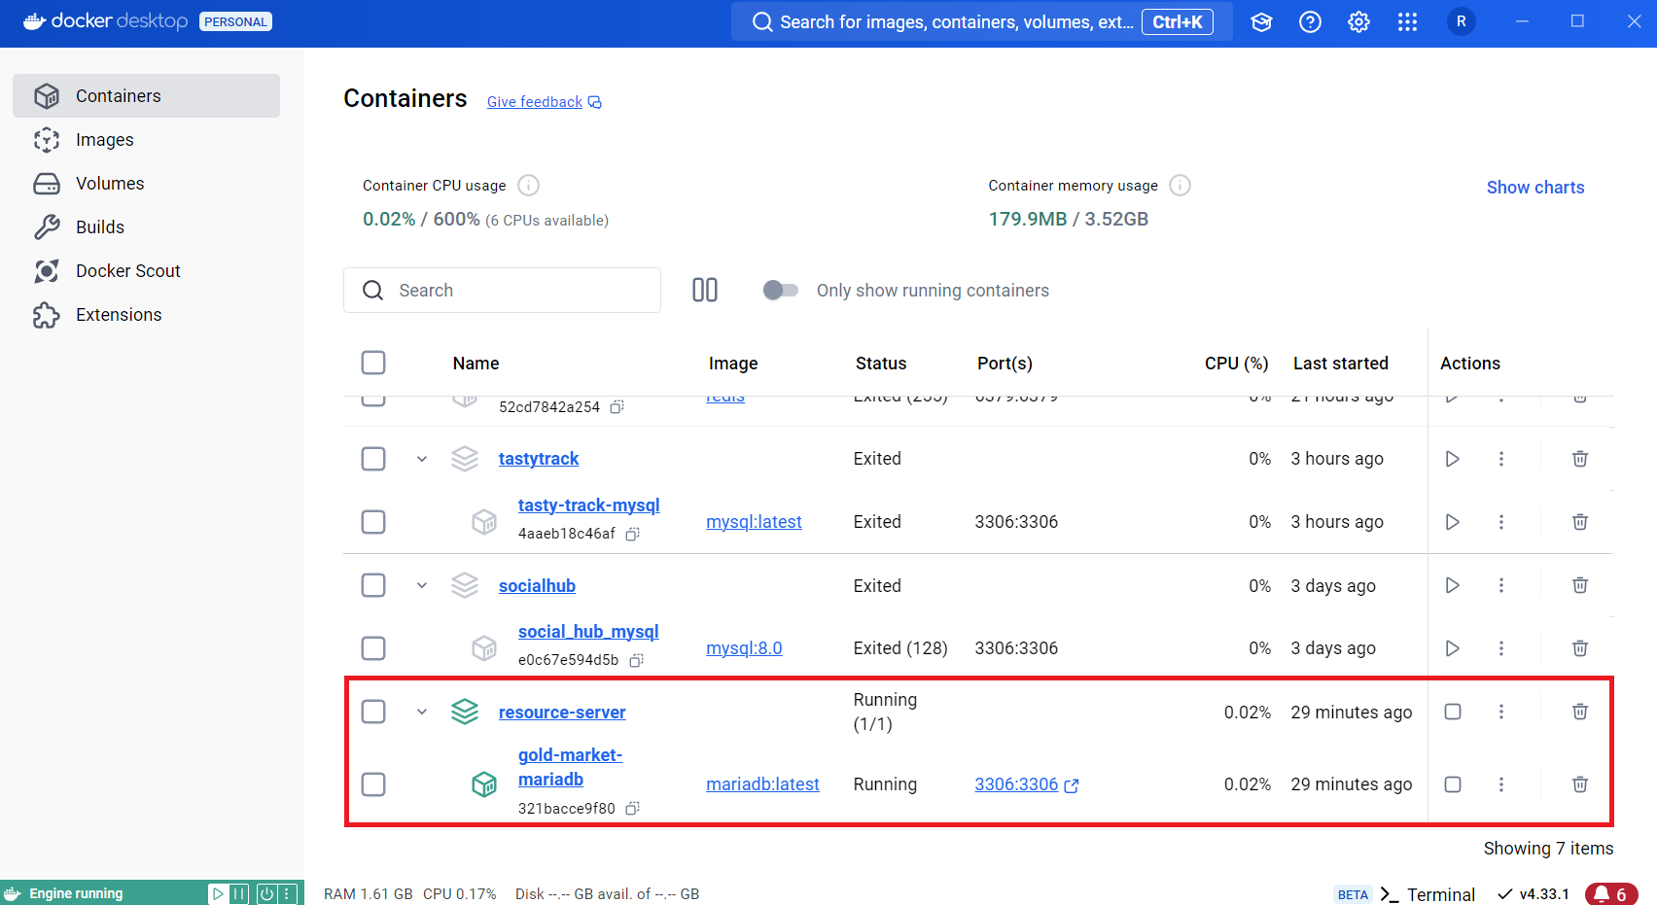The width and height of the screenshot is (1657, 905).
Task: Collapse the resource-server stack chevron
Action: pos(422,712)
